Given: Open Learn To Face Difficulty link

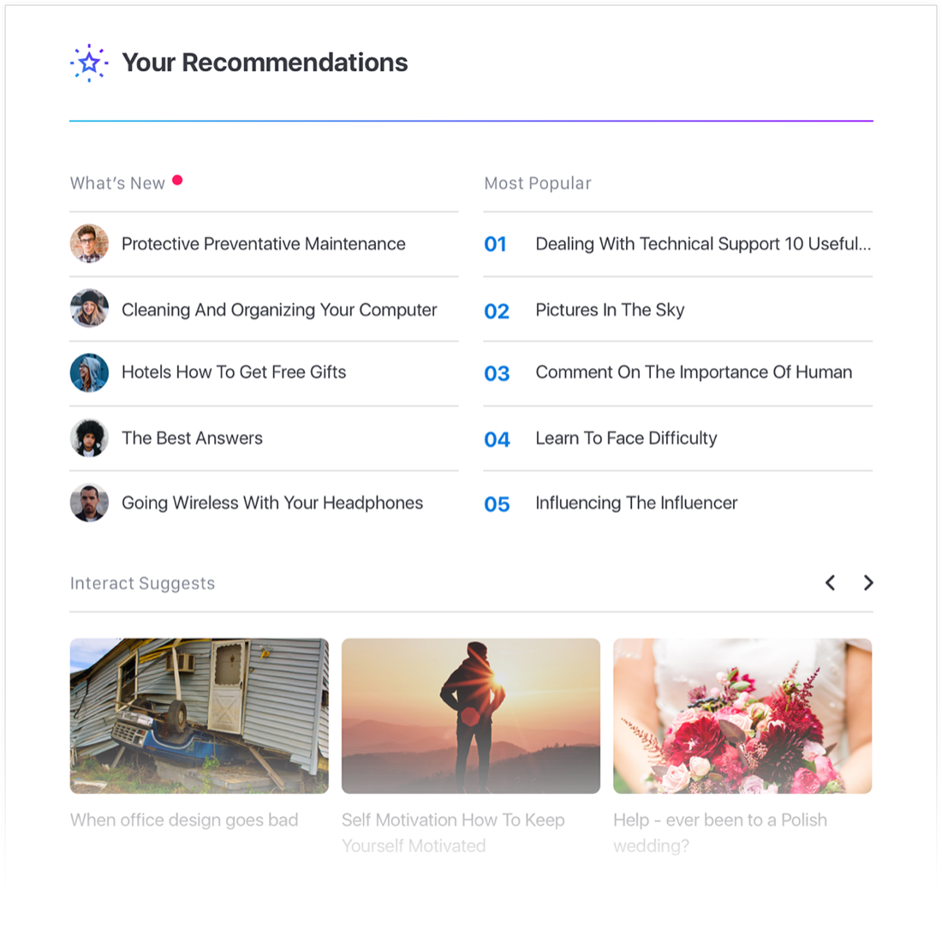Looking at the screenshot, I should point(626,438).
